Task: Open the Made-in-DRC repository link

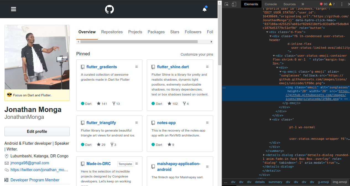Action: point(98,164)
